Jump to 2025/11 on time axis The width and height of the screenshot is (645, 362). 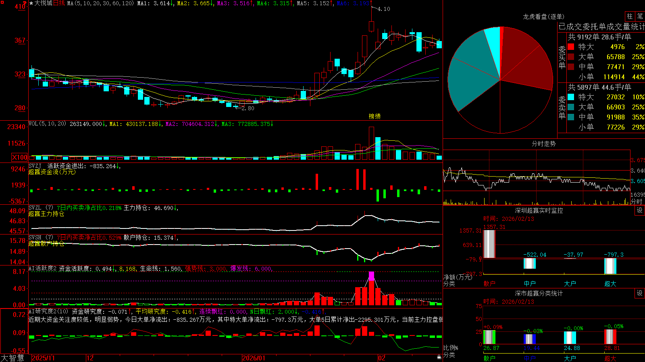pyautogui.click(x=43, y=358)
